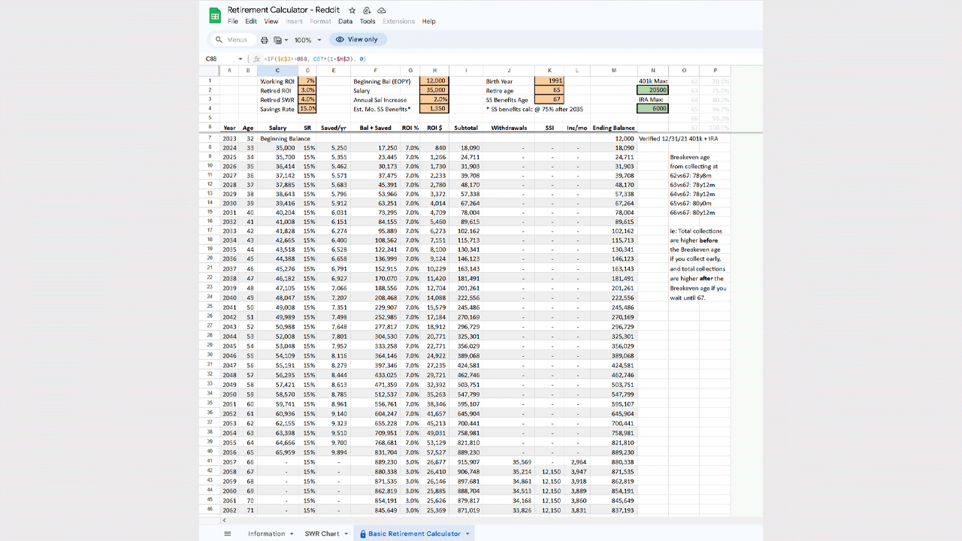Open Basic Retirement Calculator tab dropdown arrow
This screenshot has width=962, height=541.
pyautogui.click(x=467, y=533)
